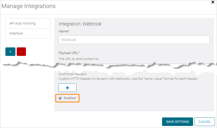The image size is (217, 128).
Task: Cancel the integration changes
Action: pyautogui.click(x=204, y=122)
